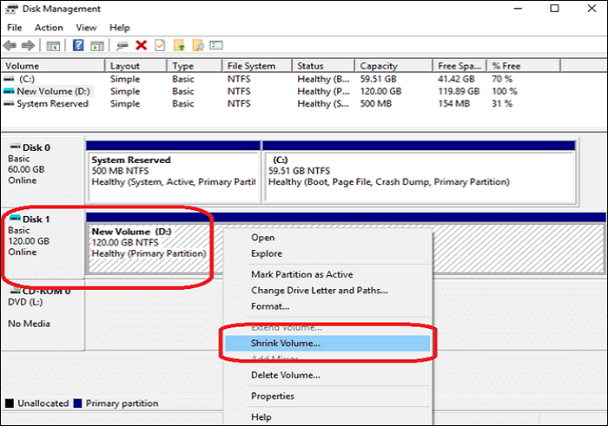
Task: Click the folder with green arrow icon
Action: coord(179,45)
